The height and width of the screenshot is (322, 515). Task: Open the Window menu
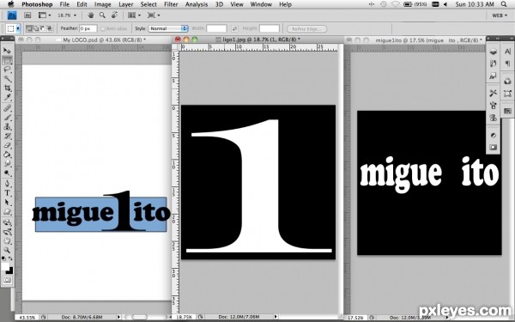pyautogui.click(x=261, y=4)
